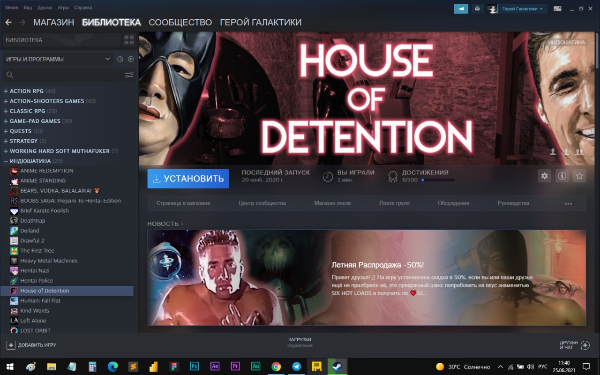Switch to the МАГАЗИН tab
The image size is (600, 375).
point(53,22)
